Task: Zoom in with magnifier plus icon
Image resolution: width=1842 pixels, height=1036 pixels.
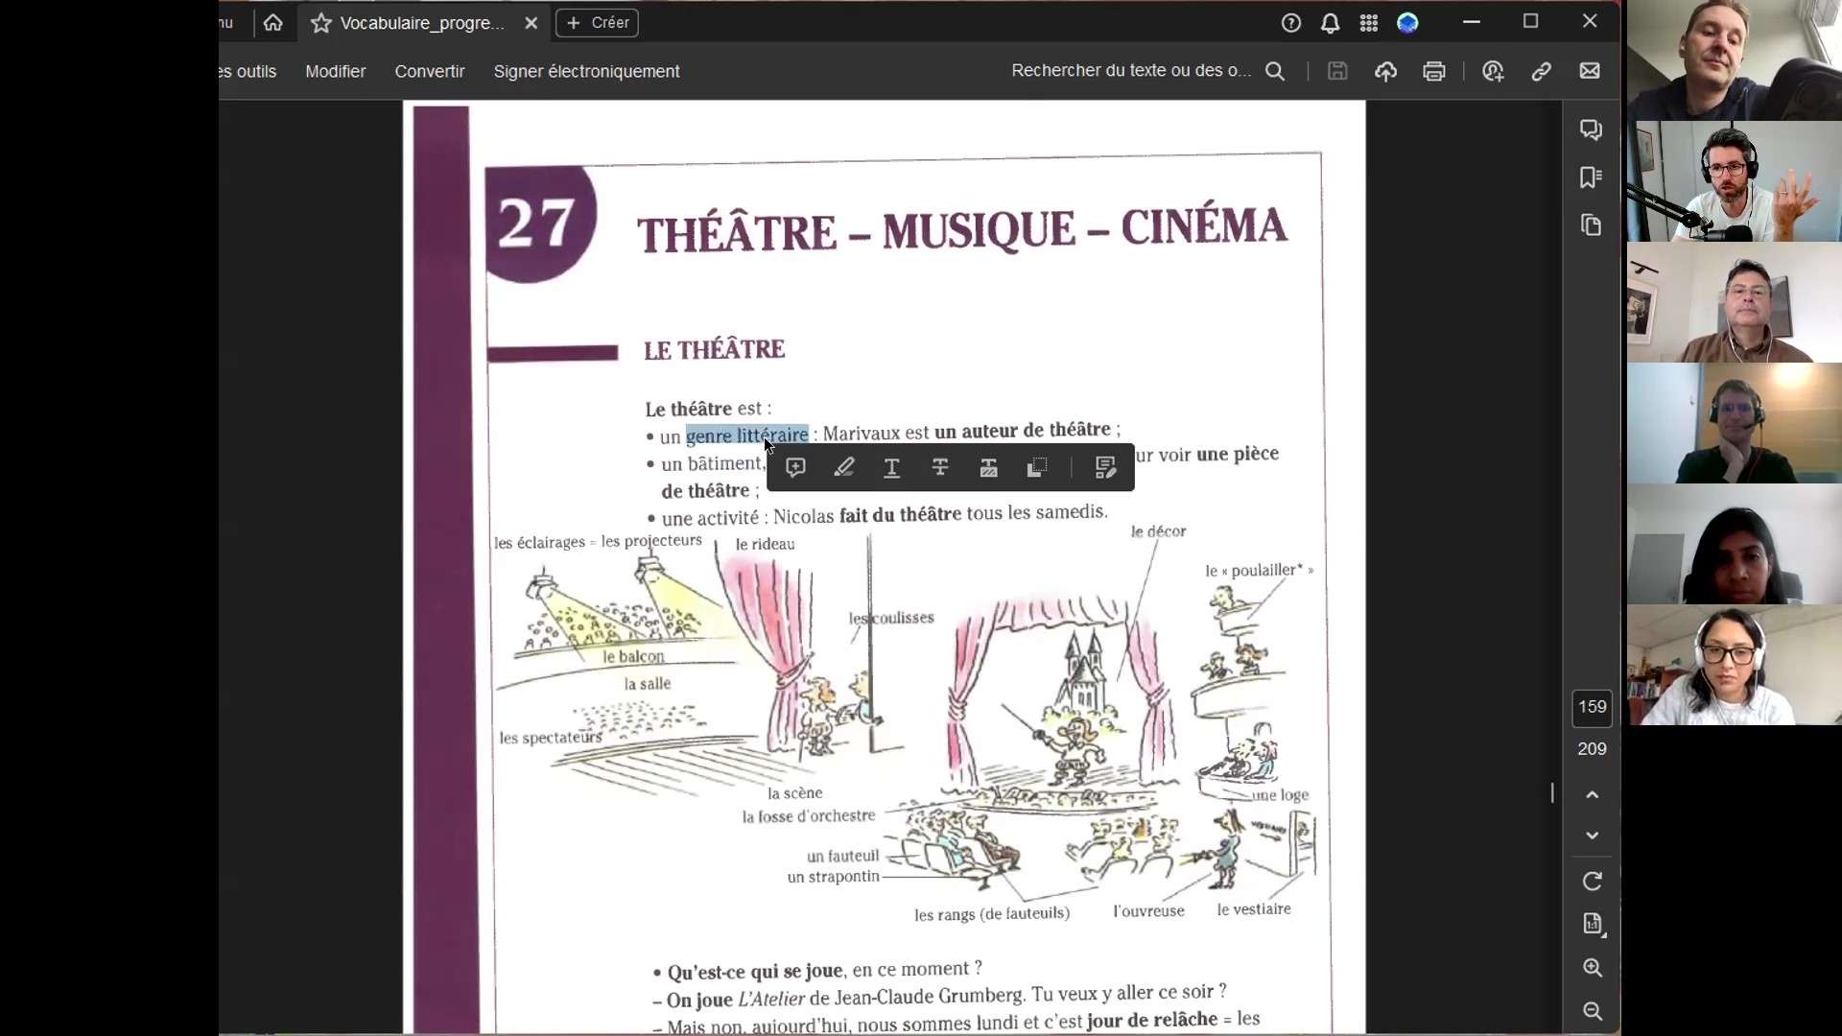Action: pos(1593,968)
